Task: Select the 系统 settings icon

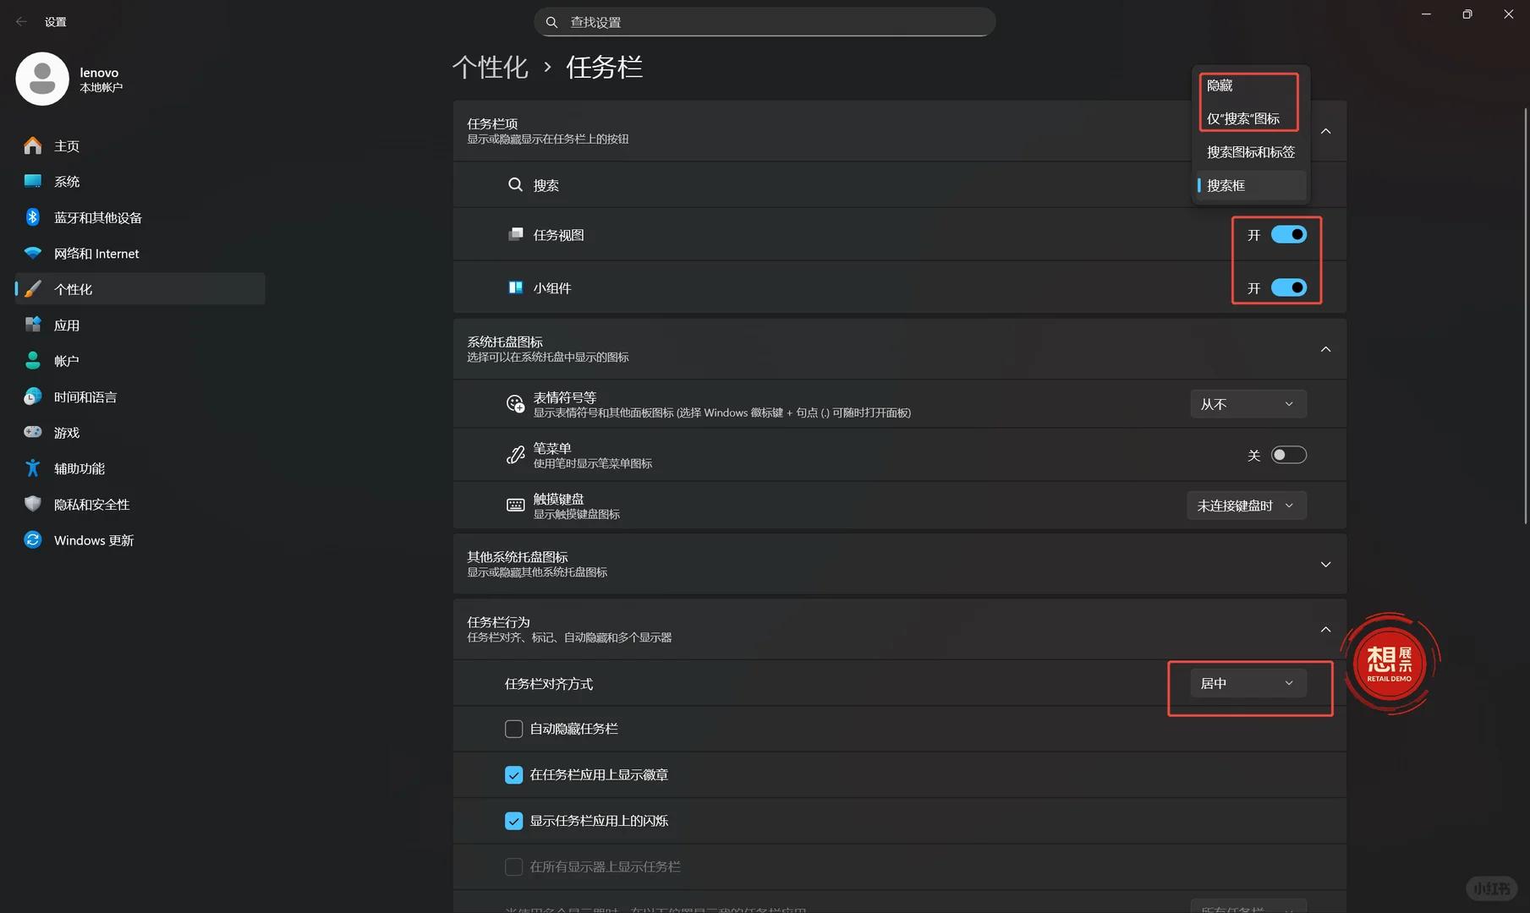Action: pos(68,181)
